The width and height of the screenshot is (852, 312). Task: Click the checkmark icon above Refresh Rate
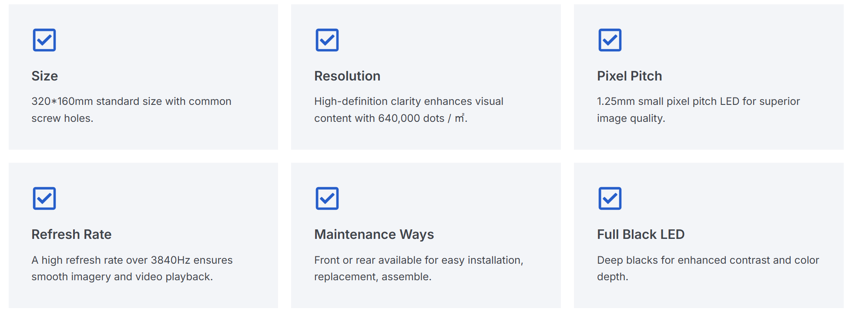click(44, 198)
